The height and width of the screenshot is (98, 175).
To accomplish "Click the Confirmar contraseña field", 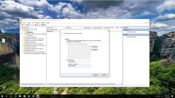I will pyautogui.click(x=79, y=66).
